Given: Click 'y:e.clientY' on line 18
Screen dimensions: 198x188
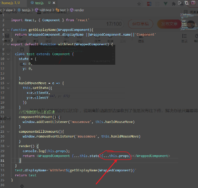Looking at the screenshot, I should click(38, 98).
